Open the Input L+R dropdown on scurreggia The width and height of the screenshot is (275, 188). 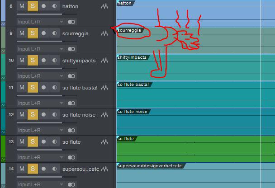click(x=41, y=49)
